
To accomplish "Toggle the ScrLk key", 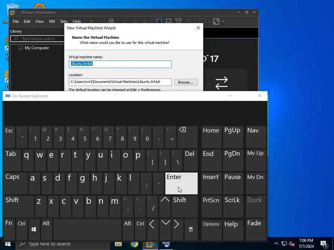I will click(233, 206).
